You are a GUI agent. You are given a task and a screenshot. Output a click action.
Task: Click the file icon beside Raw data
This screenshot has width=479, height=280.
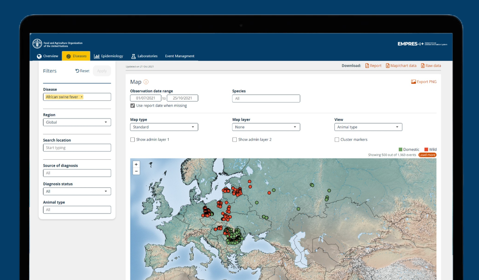tap(423, 66)
